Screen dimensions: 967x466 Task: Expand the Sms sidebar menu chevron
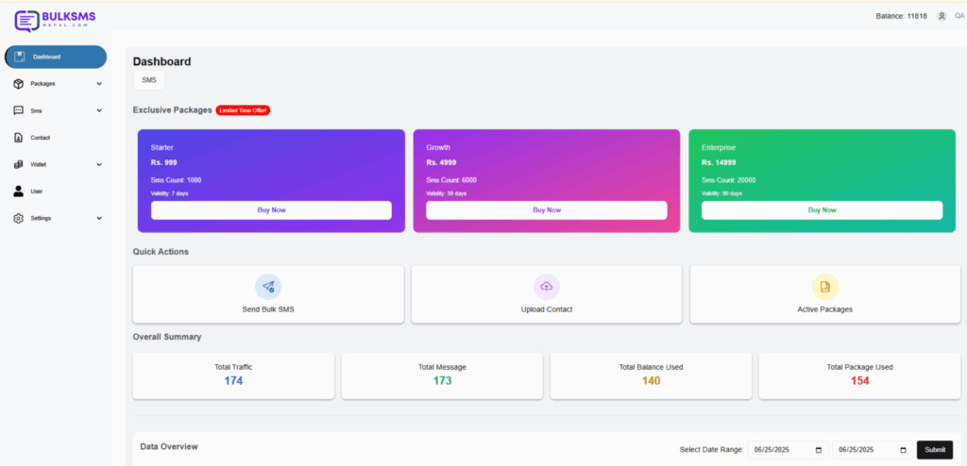[x=99, y=110]
